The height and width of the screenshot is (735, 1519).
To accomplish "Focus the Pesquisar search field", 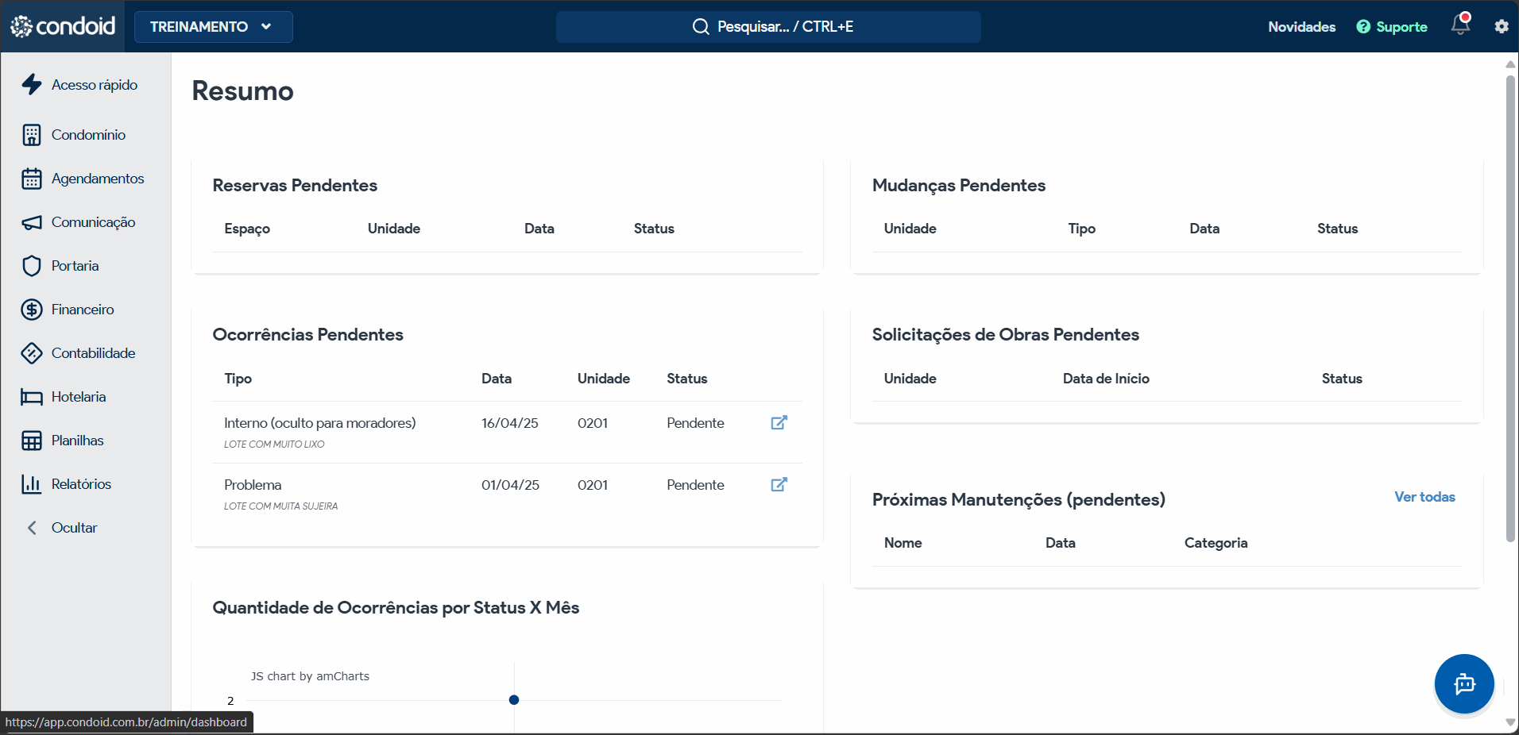I will tap(767, 27).
